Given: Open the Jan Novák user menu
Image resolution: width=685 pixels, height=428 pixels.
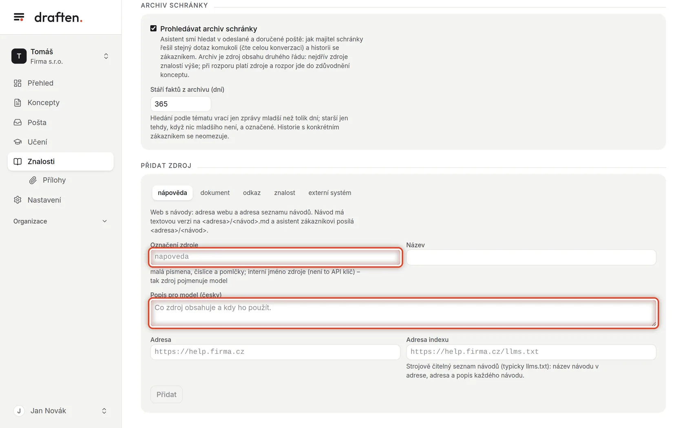Looking at the screenshot, I should (x=60, y=411).
